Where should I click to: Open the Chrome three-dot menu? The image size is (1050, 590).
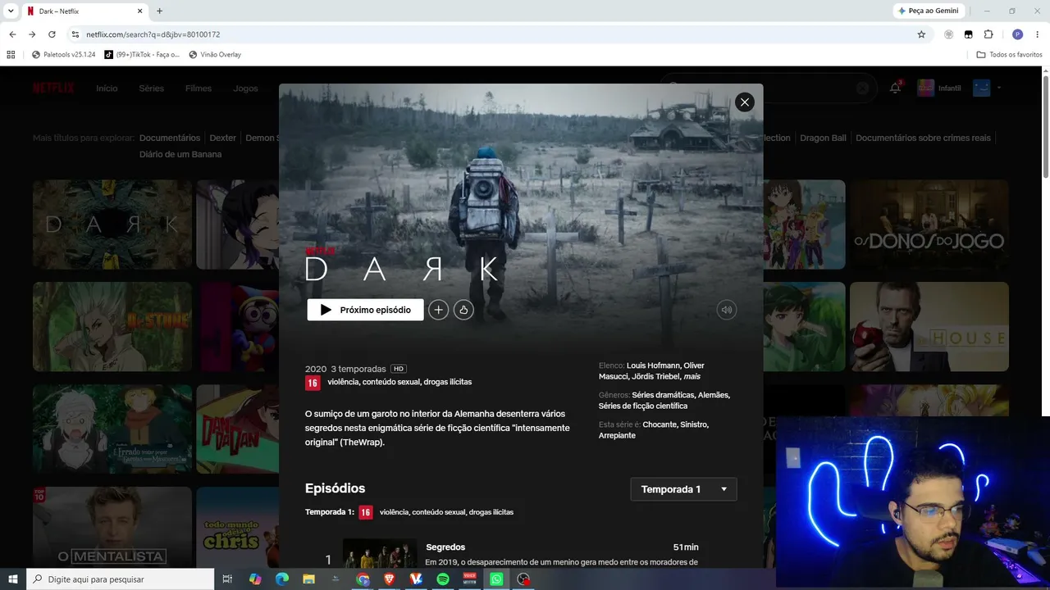1038,34
